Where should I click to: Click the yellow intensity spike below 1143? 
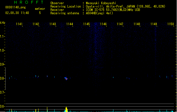pyautogui.click(x=47, y=109)
